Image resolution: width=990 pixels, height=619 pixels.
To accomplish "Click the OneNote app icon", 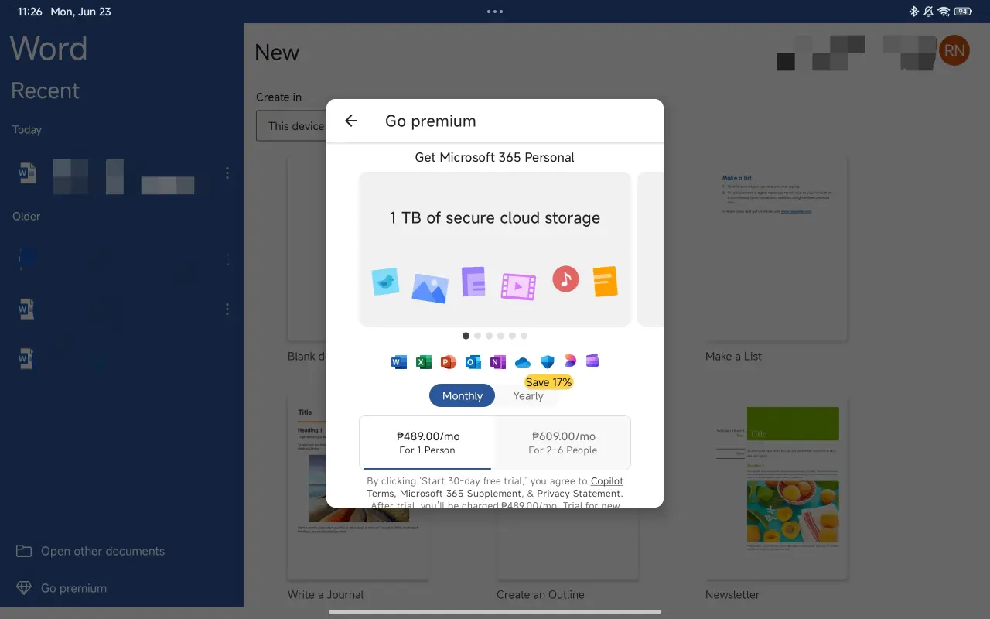I will (x=497, y=361).
